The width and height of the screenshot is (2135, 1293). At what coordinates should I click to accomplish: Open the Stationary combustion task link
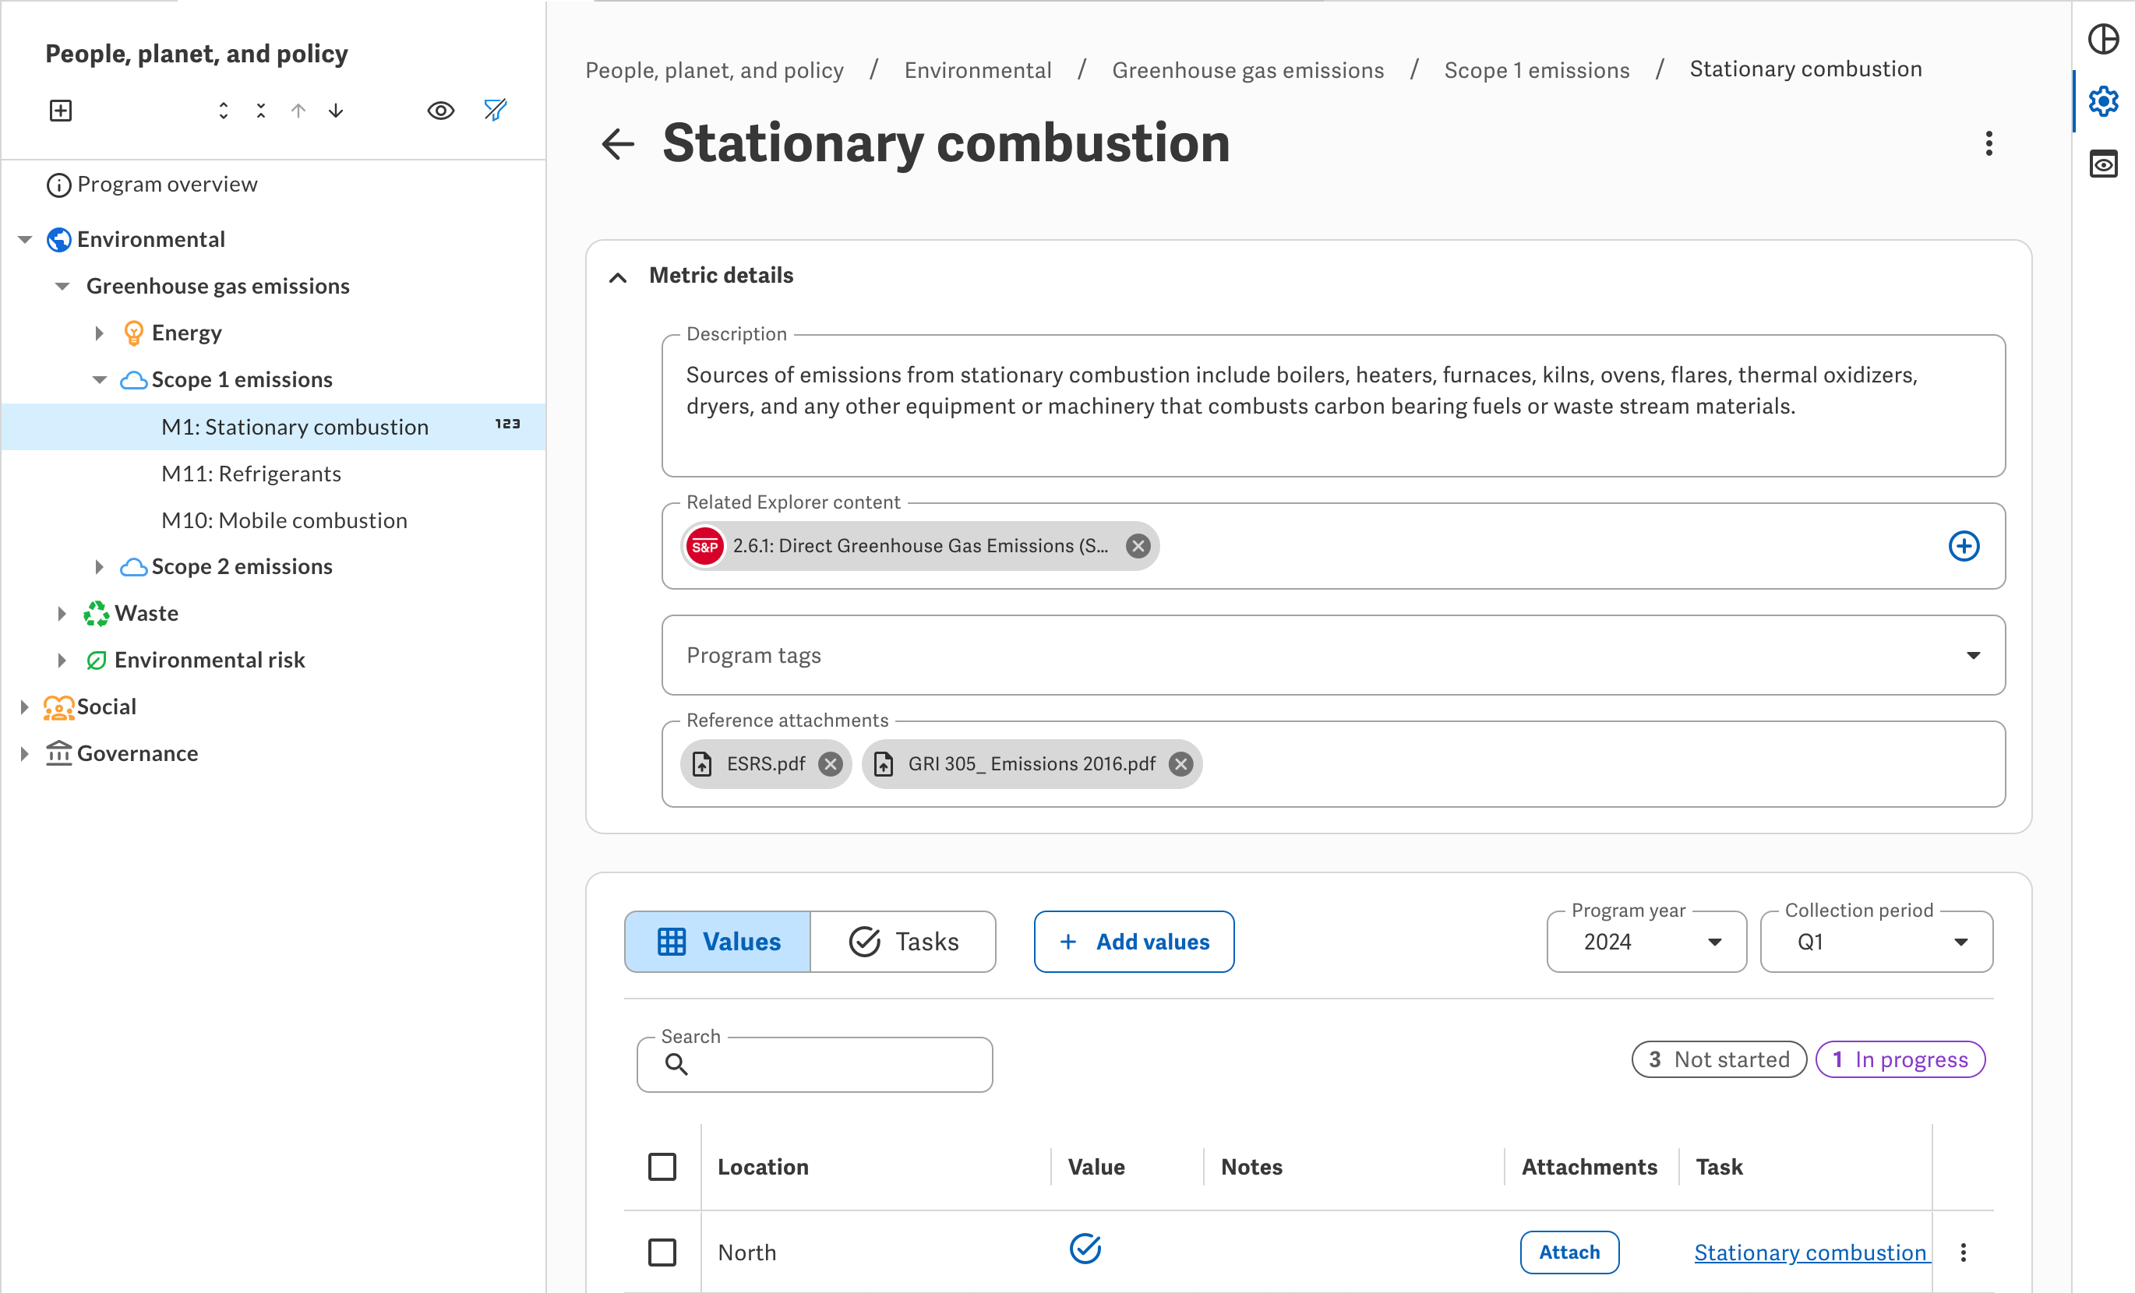coord(1810,1252)
